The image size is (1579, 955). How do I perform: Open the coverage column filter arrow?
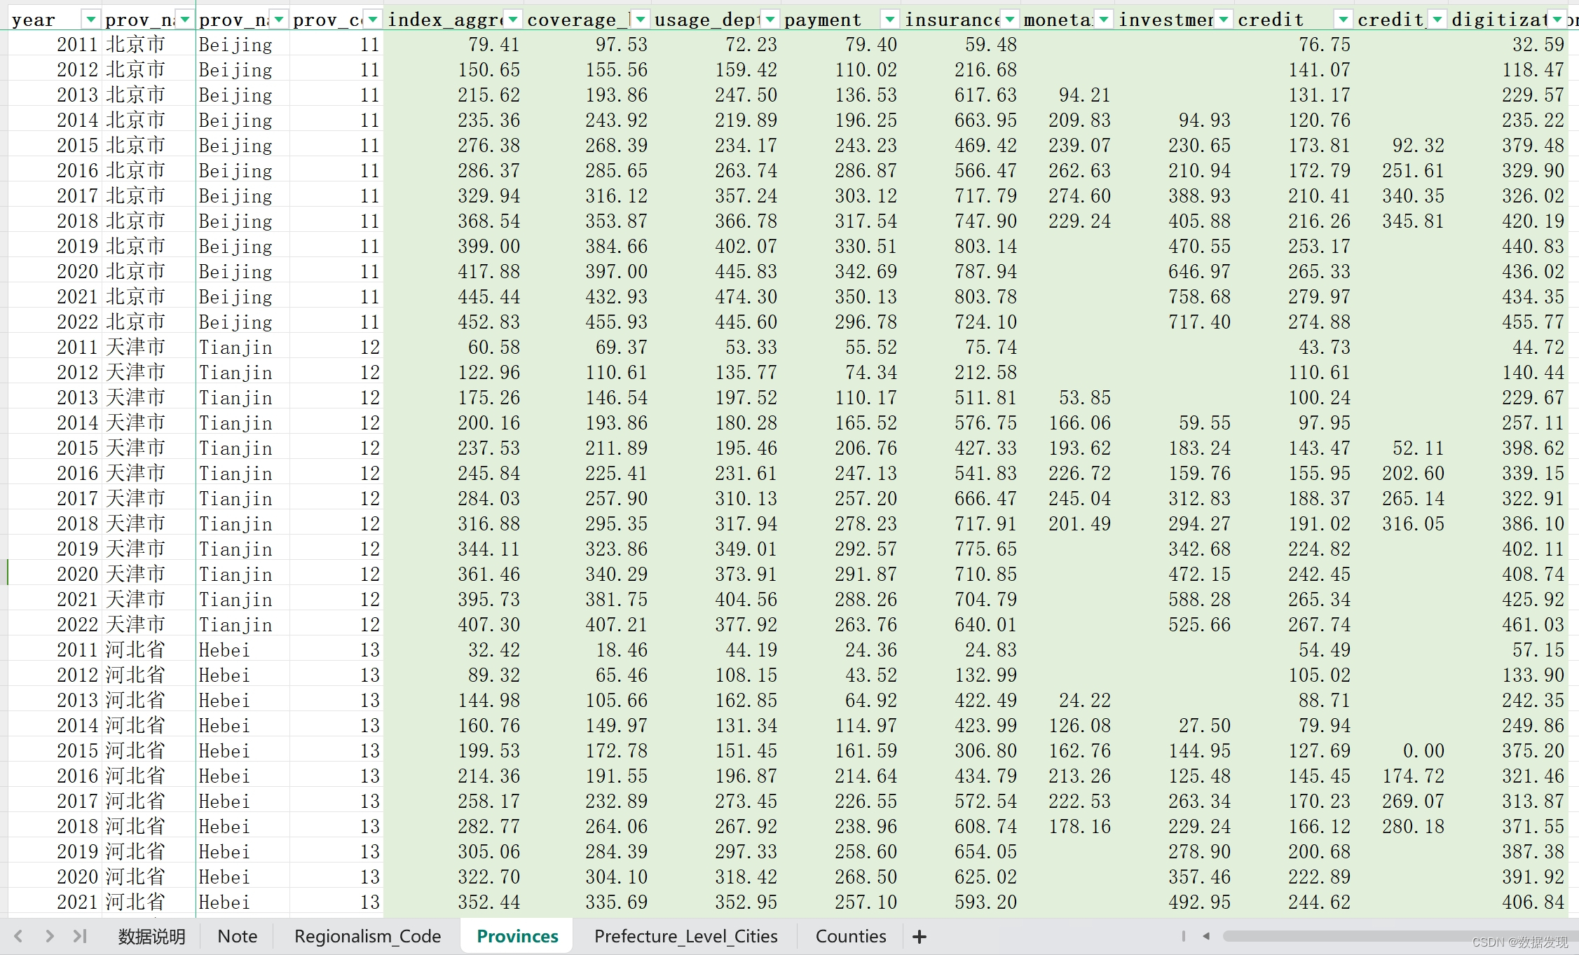[640, 20]
